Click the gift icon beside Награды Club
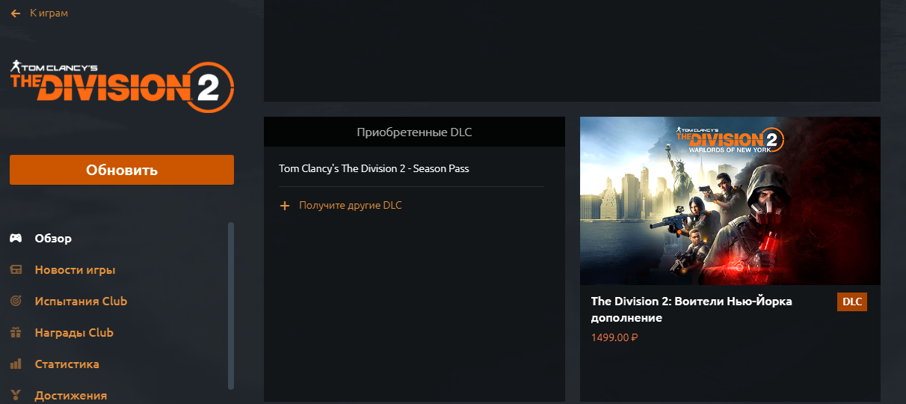 point(16,333)
